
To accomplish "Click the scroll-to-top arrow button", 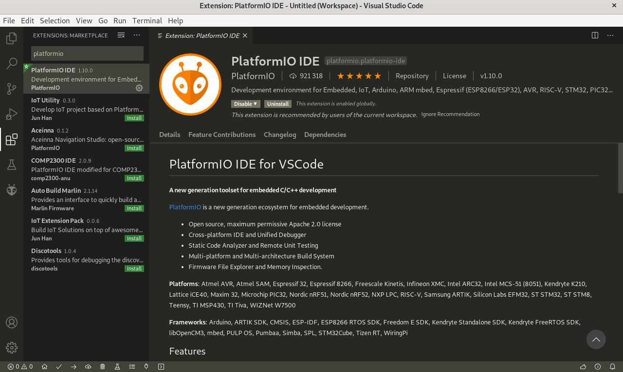I will point(596,339).
